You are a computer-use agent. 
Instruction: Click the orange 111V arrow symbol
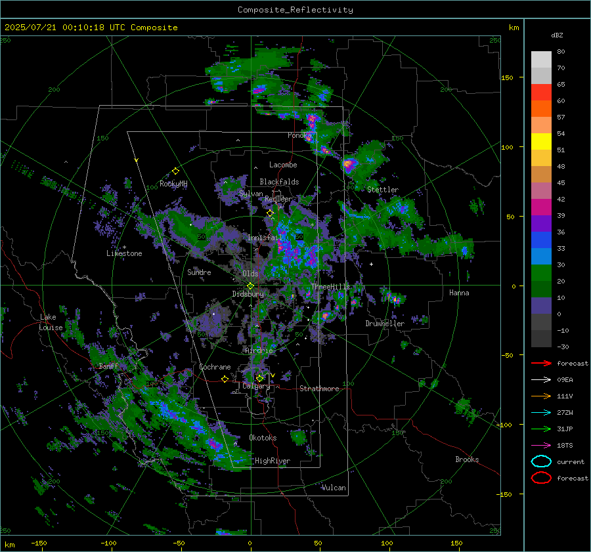pyautogui.click(x=541, y=396)
